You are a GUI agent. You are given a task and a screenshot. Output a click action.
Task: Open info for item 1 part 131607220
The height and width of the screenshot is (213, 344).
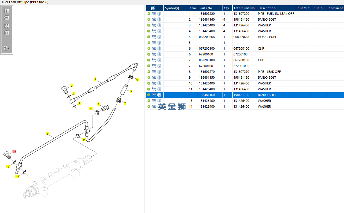(159, 14)
